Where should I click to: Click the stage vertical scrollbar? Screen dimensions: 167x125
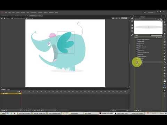tap(129, 53)
